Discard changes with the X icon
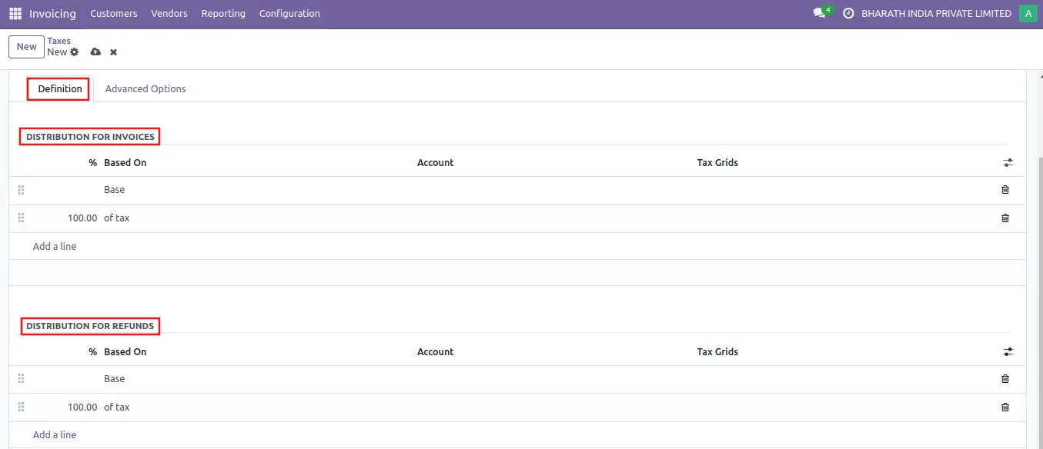1043x449 pixels. point(113,52)
